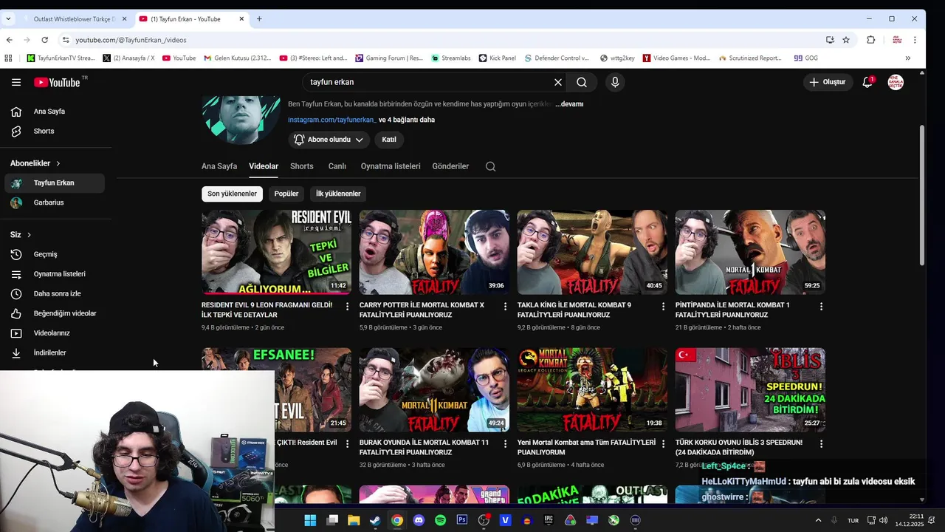This screenshot has height=532, width=945.
Task: Show more bookmarks with the chevron
Action: [907, 58]
